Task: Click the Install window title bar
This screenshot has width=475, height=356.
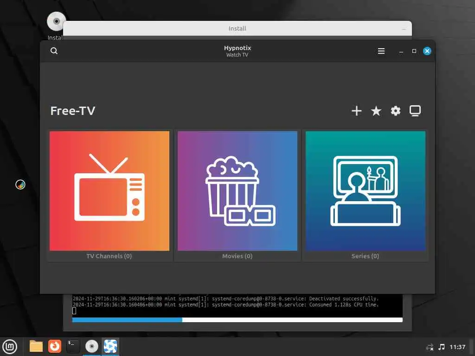Action: 237,28
